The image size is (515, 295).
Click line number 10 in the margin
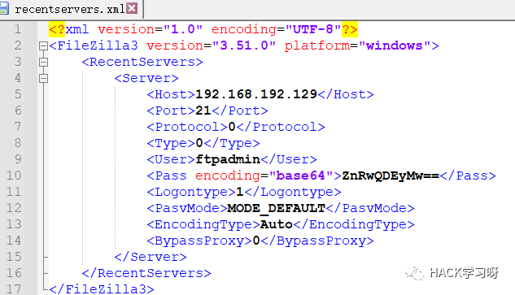pyautogui.click(x=14, y=176)
